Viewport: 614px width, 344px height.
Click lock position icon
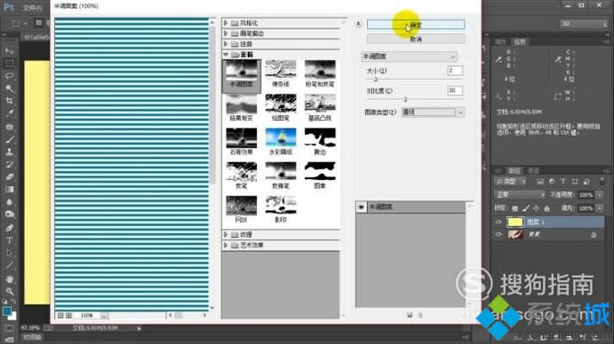pyautogui.click(x=536, y=208)
